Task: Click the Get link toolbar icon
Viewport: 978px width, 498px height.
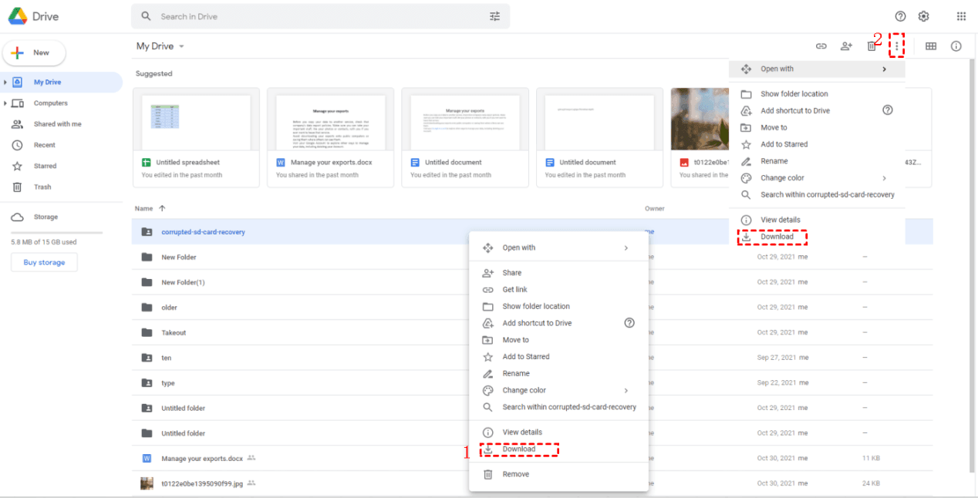Action: tap(821, 46)
